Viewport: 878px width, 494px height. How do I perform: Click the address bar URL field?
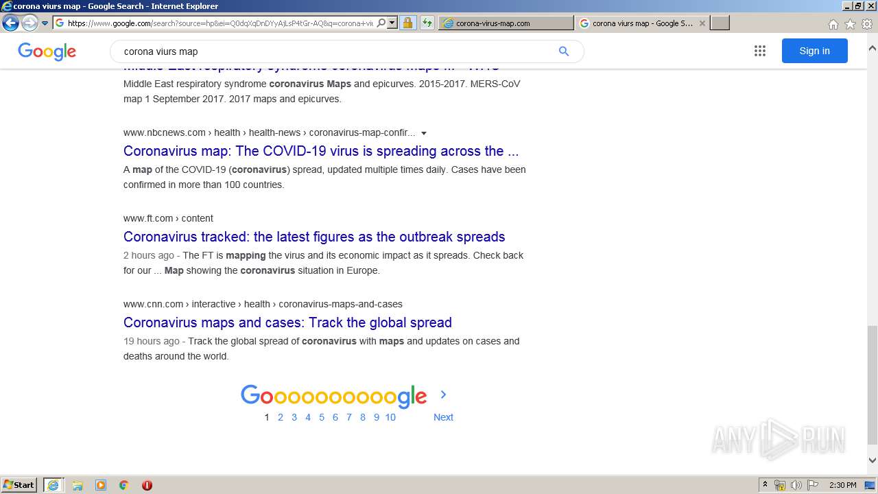pyautogui.click(x=220, y=23)
